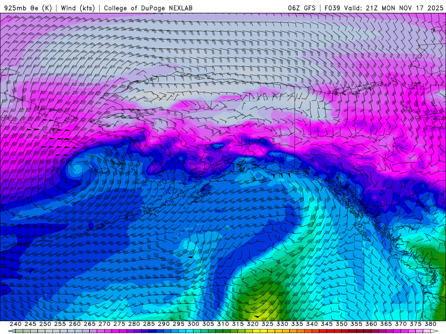Click the 310 legend value
Screen dimensions: 446x334
pos(222,324)
